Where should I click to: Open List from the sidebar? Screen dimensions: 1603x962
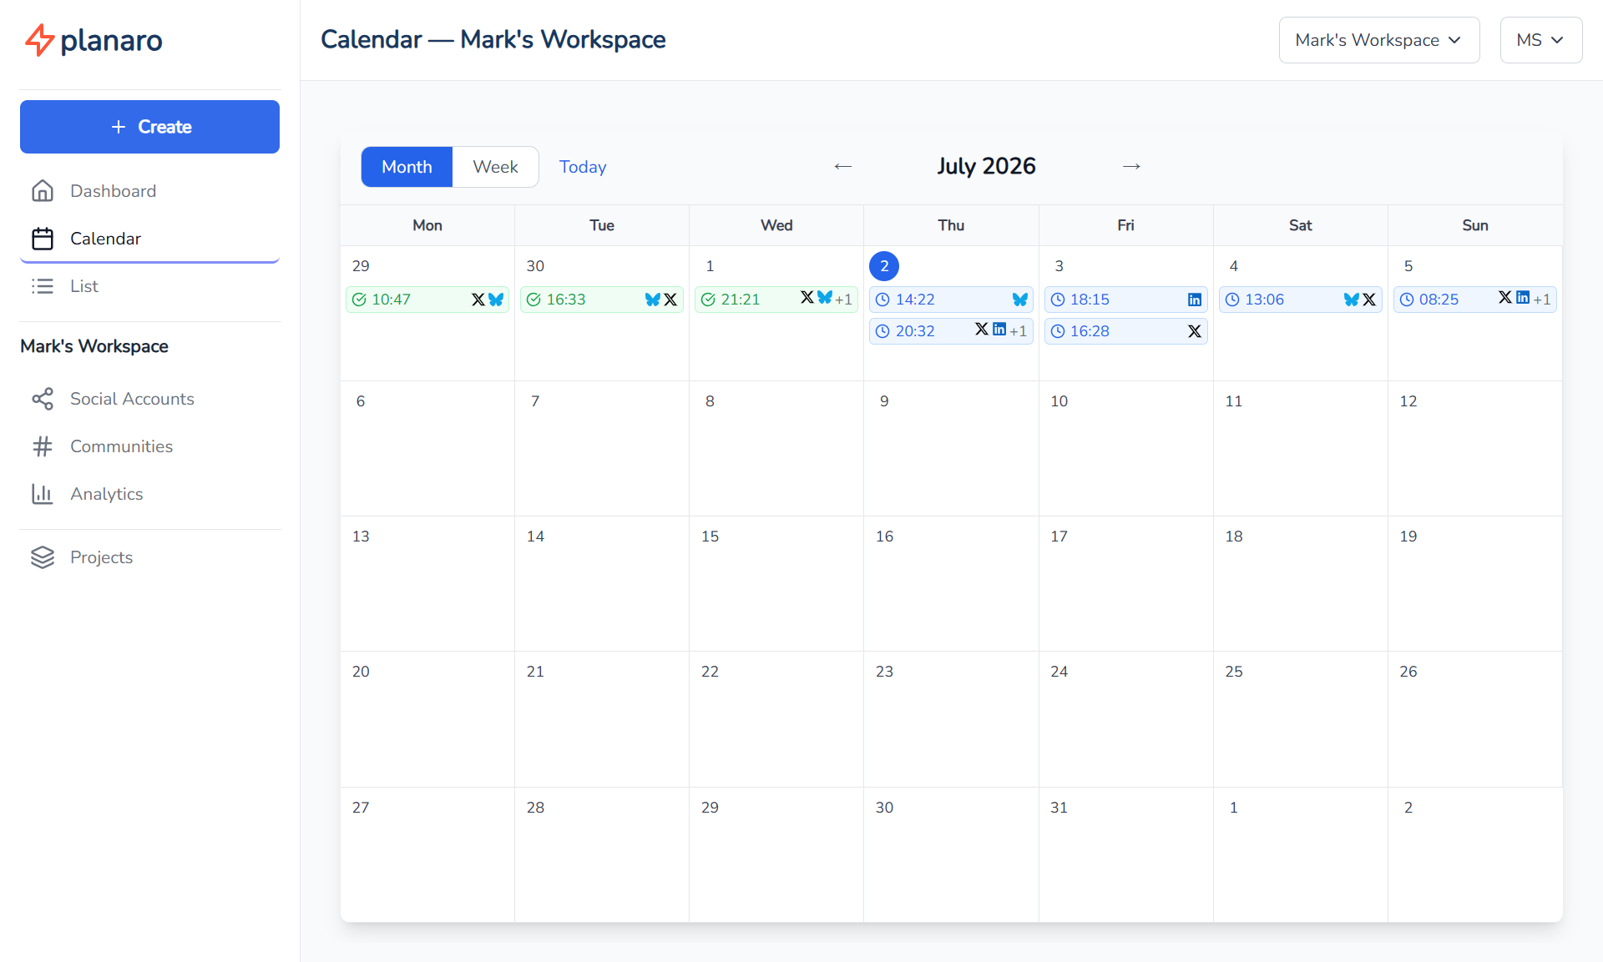[x=149, y=286]
